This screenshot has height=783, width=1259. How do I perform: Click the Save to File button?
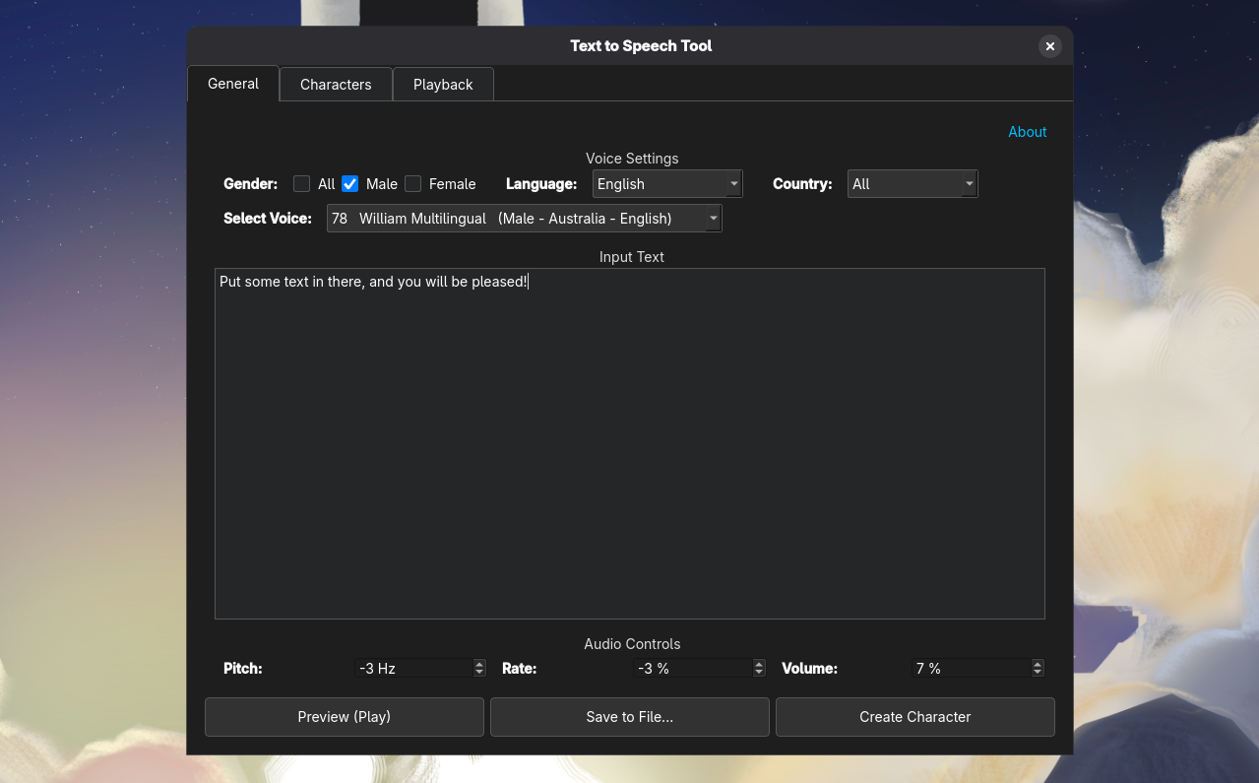[629, 716]
